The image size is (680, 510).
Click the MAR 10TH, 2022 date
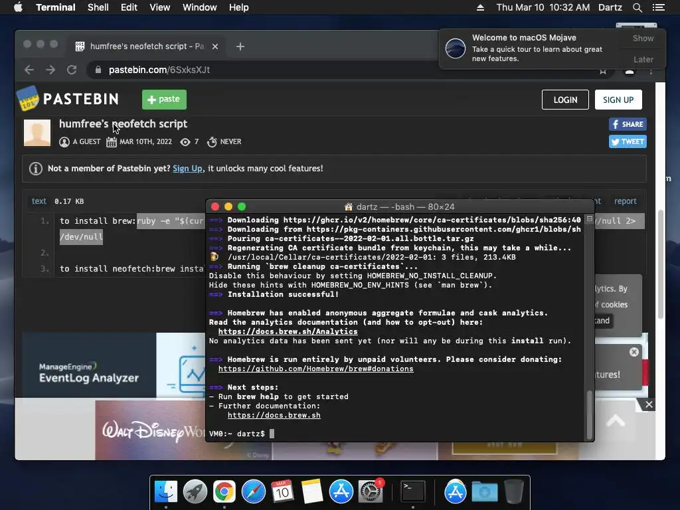click(x=145, y=142)
